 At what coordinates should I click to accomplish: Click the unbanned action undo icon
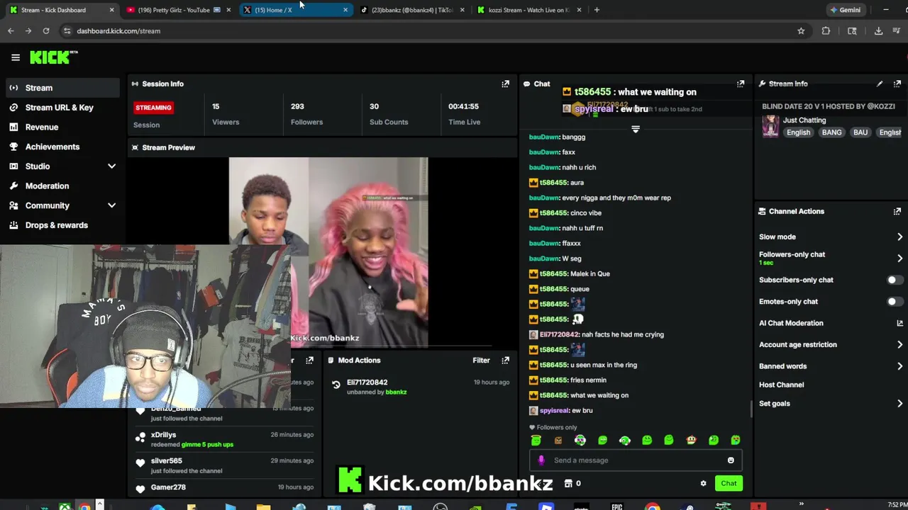336,385
